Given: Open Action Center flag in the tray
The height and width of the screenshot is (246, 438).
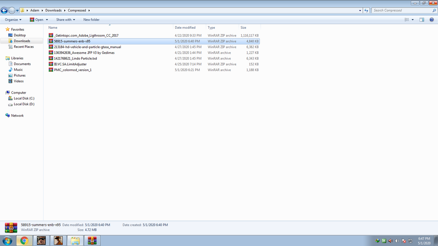Looking at the screenshot, I should point(403,241).
